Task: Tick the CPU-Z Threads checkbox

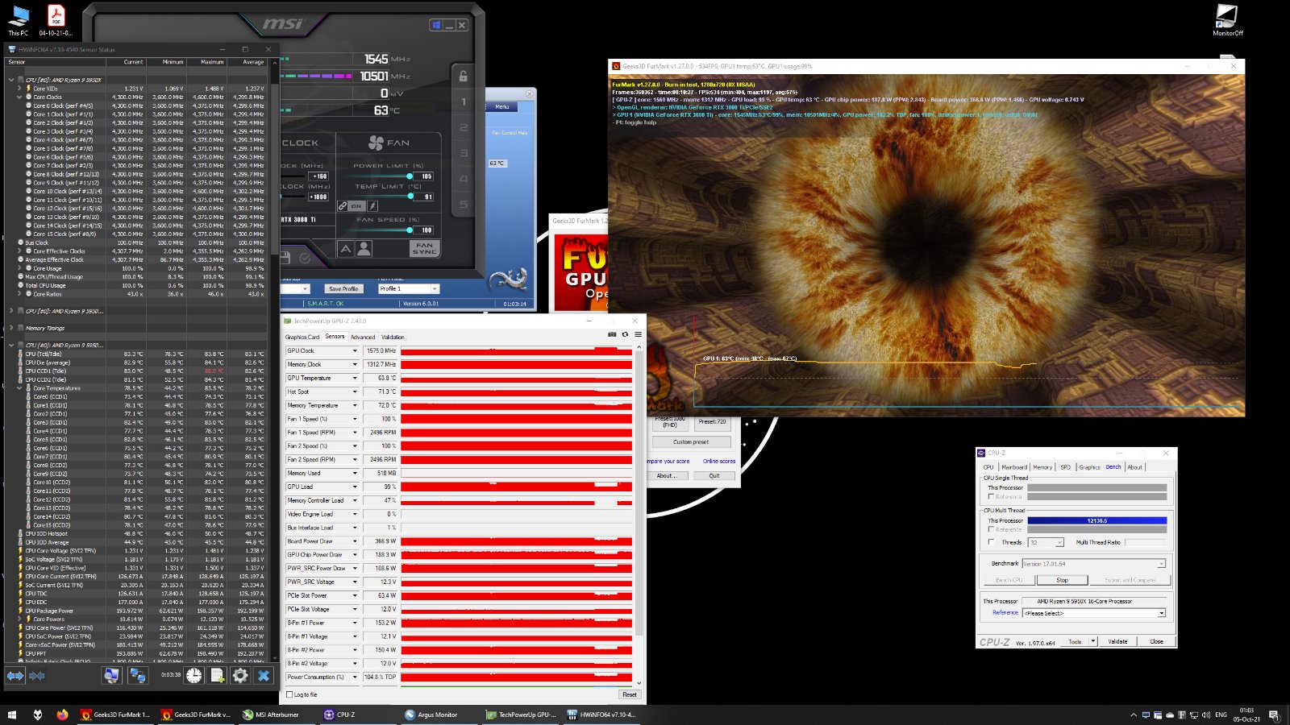Action: tap(991, 542)
